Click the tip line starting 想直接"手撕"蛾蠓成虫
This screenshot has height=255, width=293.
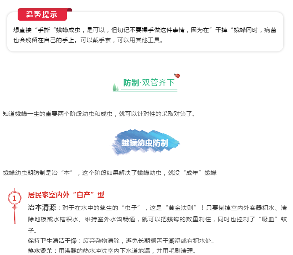(x=145, y=30)
